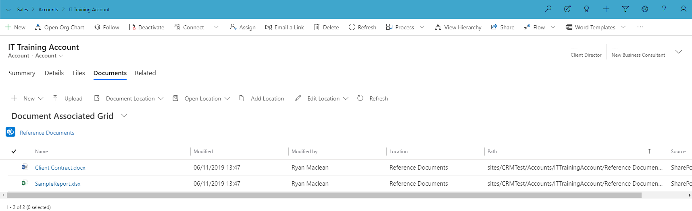The width and height of the screenshot is (692, 211).
Task: Click the Reference Documents SharePoint link
Action: point(47,133)
